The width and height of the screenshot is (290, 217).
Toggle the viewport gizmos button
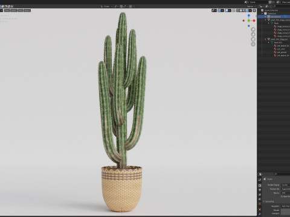coord(219,10)
